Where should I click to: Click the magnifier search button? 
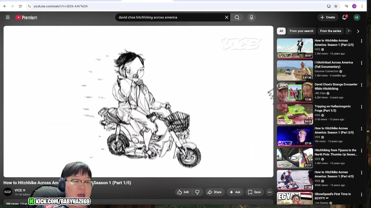pyautogui.click(x=237, y=17)
